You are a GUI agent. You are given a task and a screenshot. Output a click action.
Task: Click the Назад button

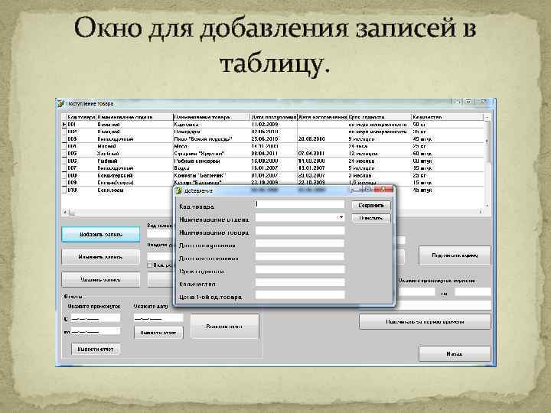pos(455,353)
